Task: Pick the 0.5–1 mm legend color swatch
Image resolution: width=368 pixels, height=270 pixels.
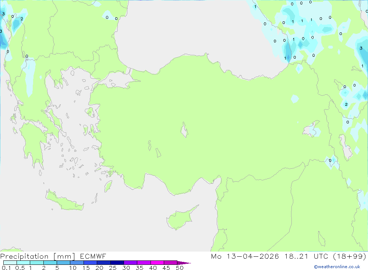Action: point(23,263)
